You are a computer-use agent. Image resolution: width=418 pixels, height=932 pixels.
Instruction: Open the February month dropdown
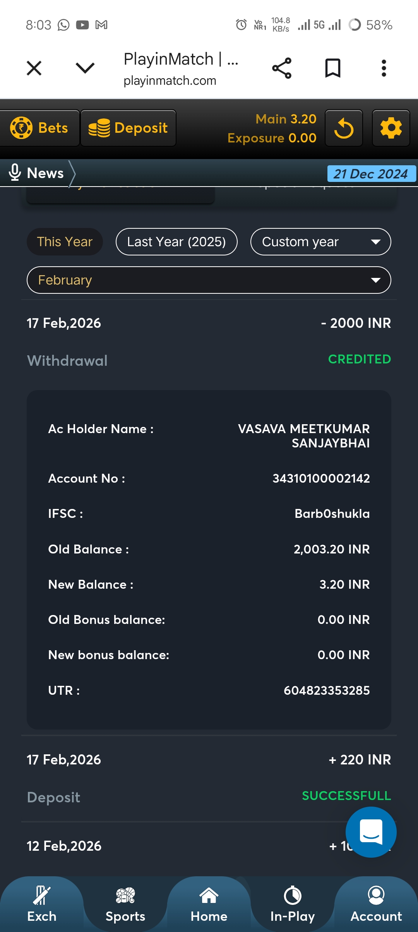209,280
